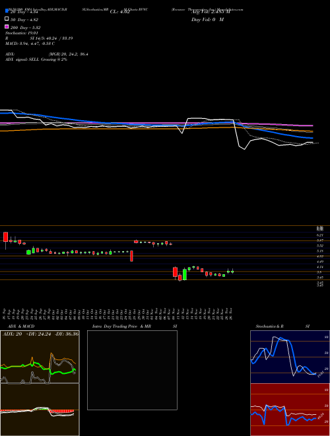
Task: Open the empty intraday trading price chart box
Action: [x=132, y=370]
